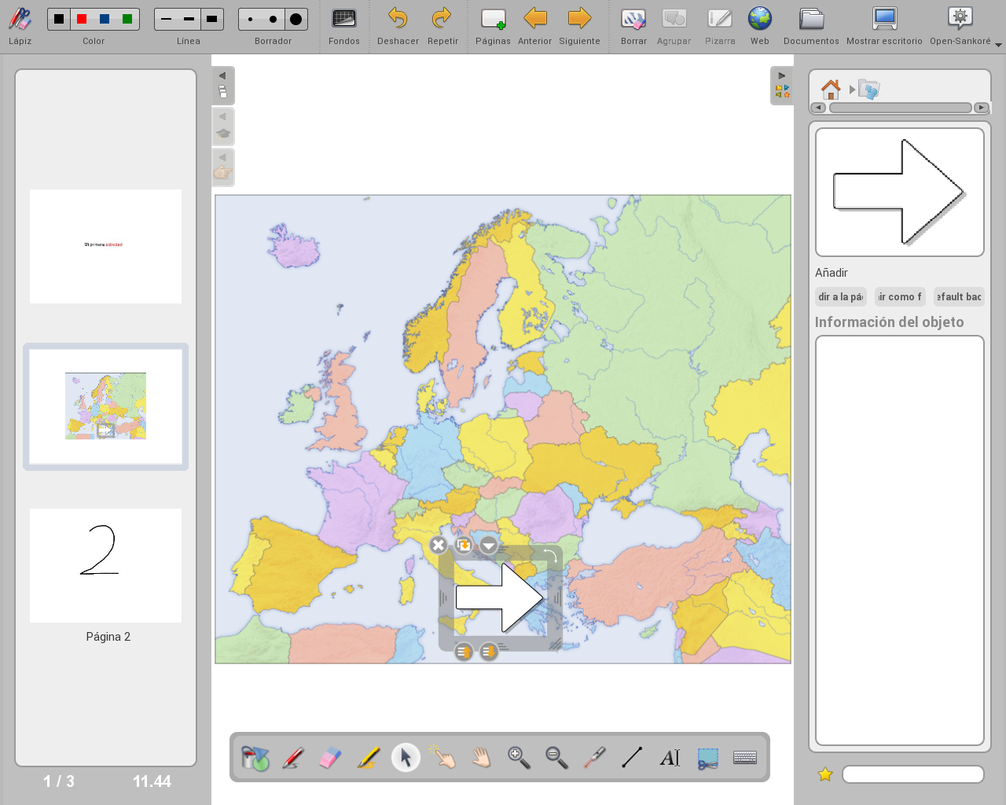This screenshot has width=1006, height=805.
Task: Open the Página 2 thumbnail with handwritten 2
Action: 105,565
